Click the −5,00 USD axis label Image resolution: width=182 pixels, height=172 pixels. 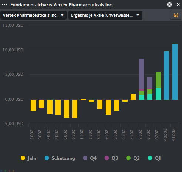click(x=13, y=124)
